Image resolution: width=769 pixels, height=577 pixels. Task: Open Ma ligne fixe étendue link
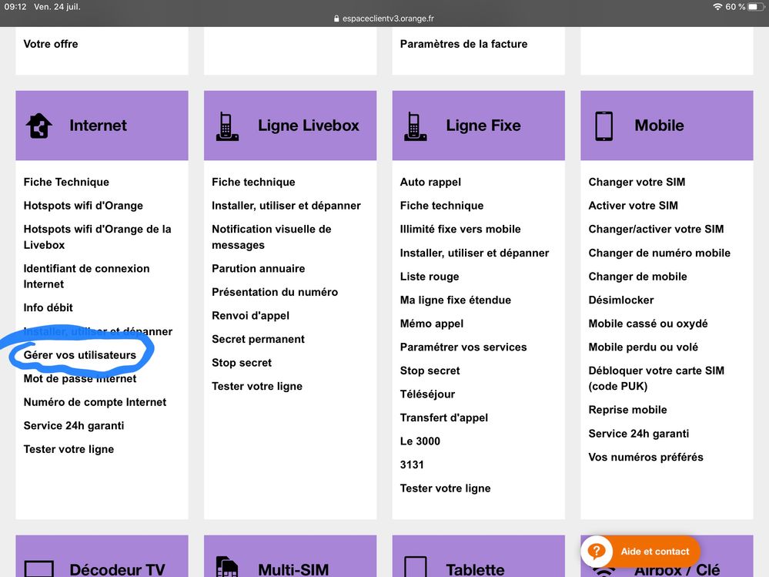456,300
